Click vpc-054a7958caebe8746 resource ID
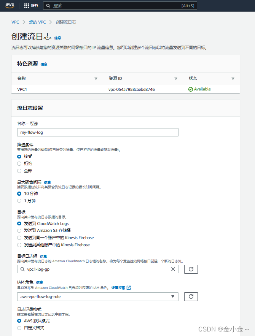Viewport: 255px width, 336px height. coord(131,89)
